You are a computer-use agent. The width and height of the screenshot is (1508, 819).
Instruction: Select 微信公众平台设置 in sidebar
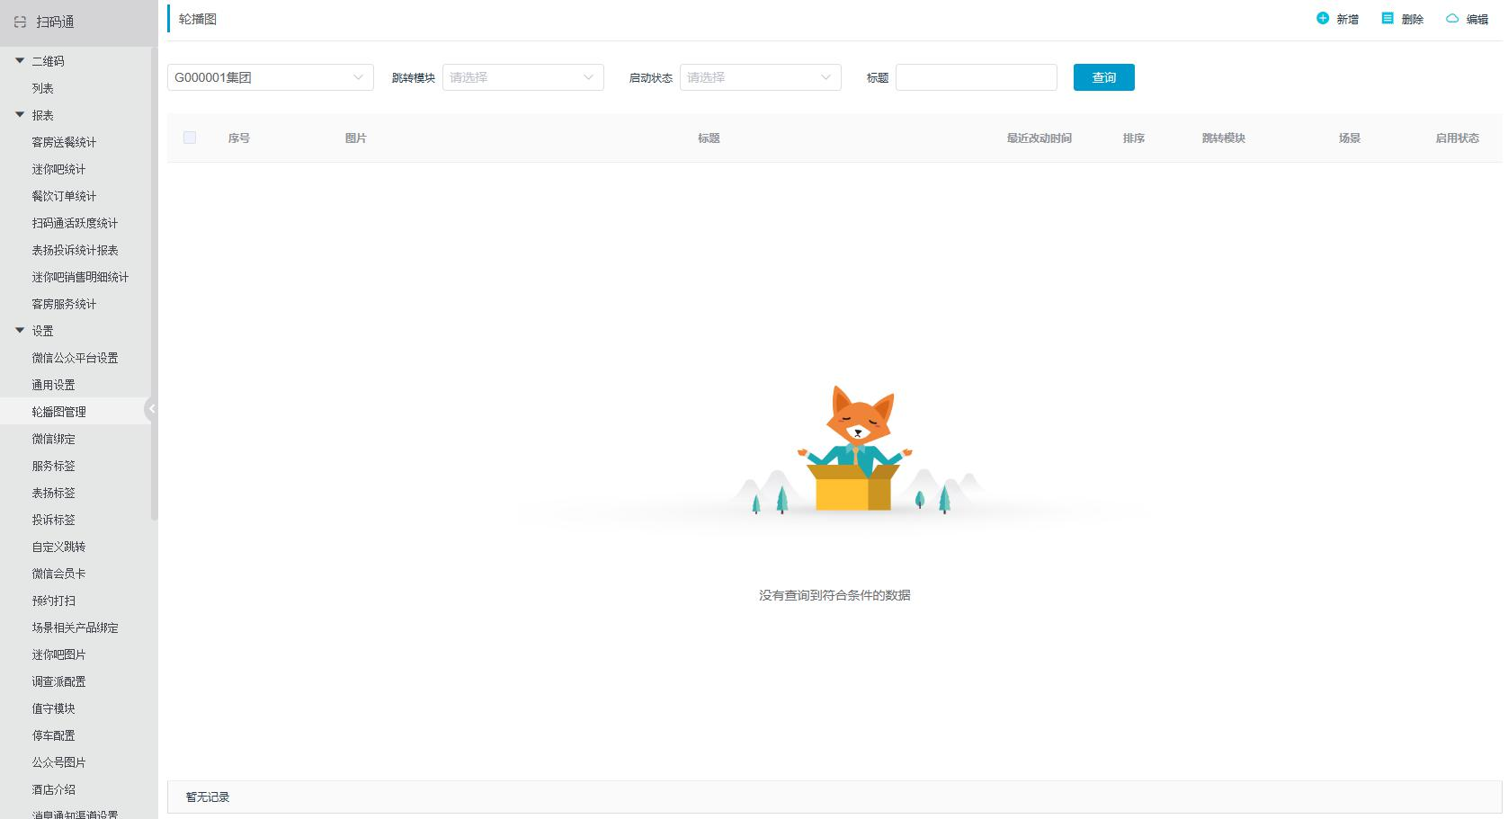click(75, 358)
